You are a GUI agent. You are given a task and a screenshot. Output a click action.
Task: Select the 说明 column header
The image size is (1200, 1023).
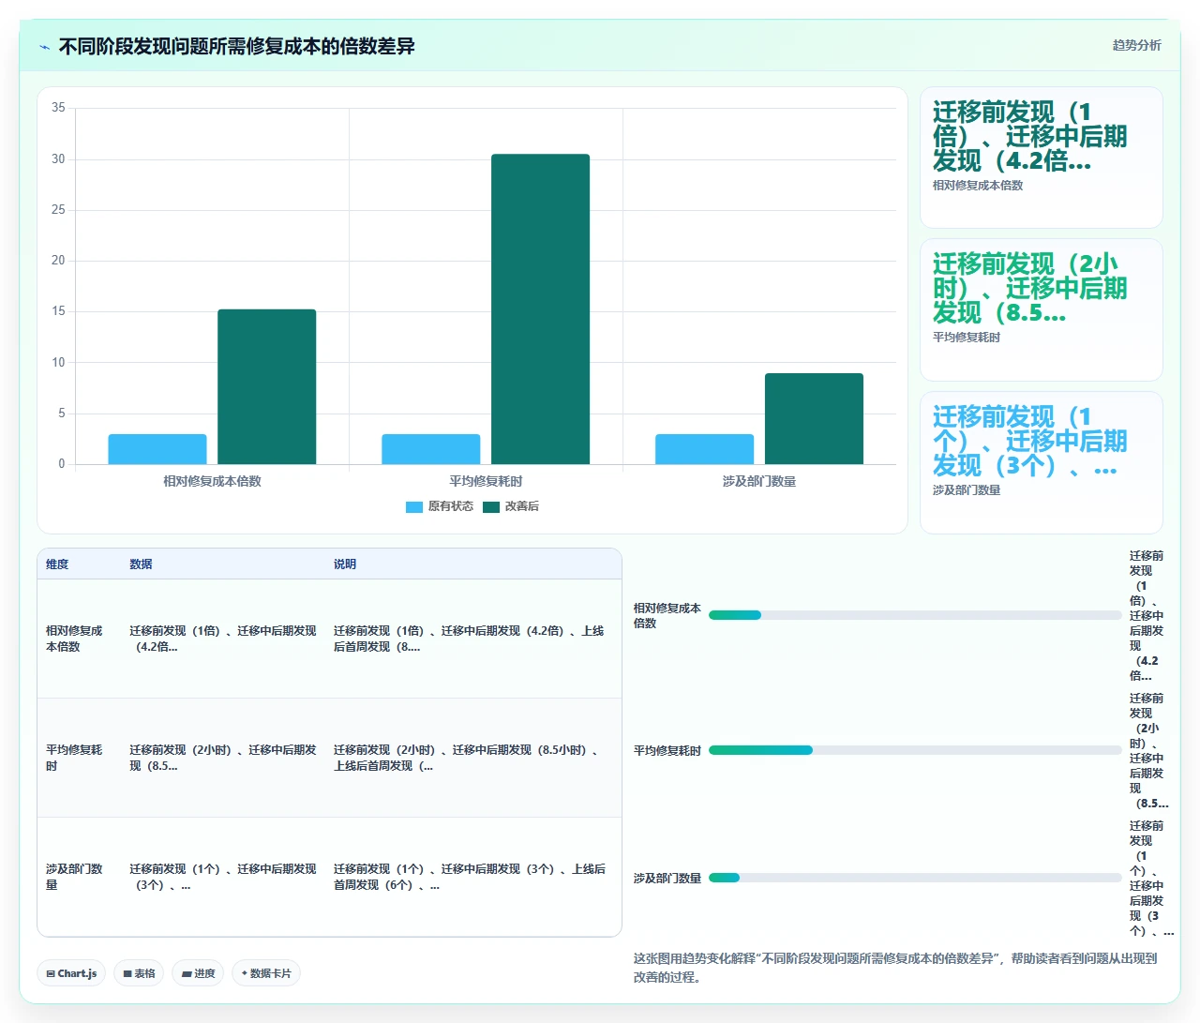(x=345, y=564)
